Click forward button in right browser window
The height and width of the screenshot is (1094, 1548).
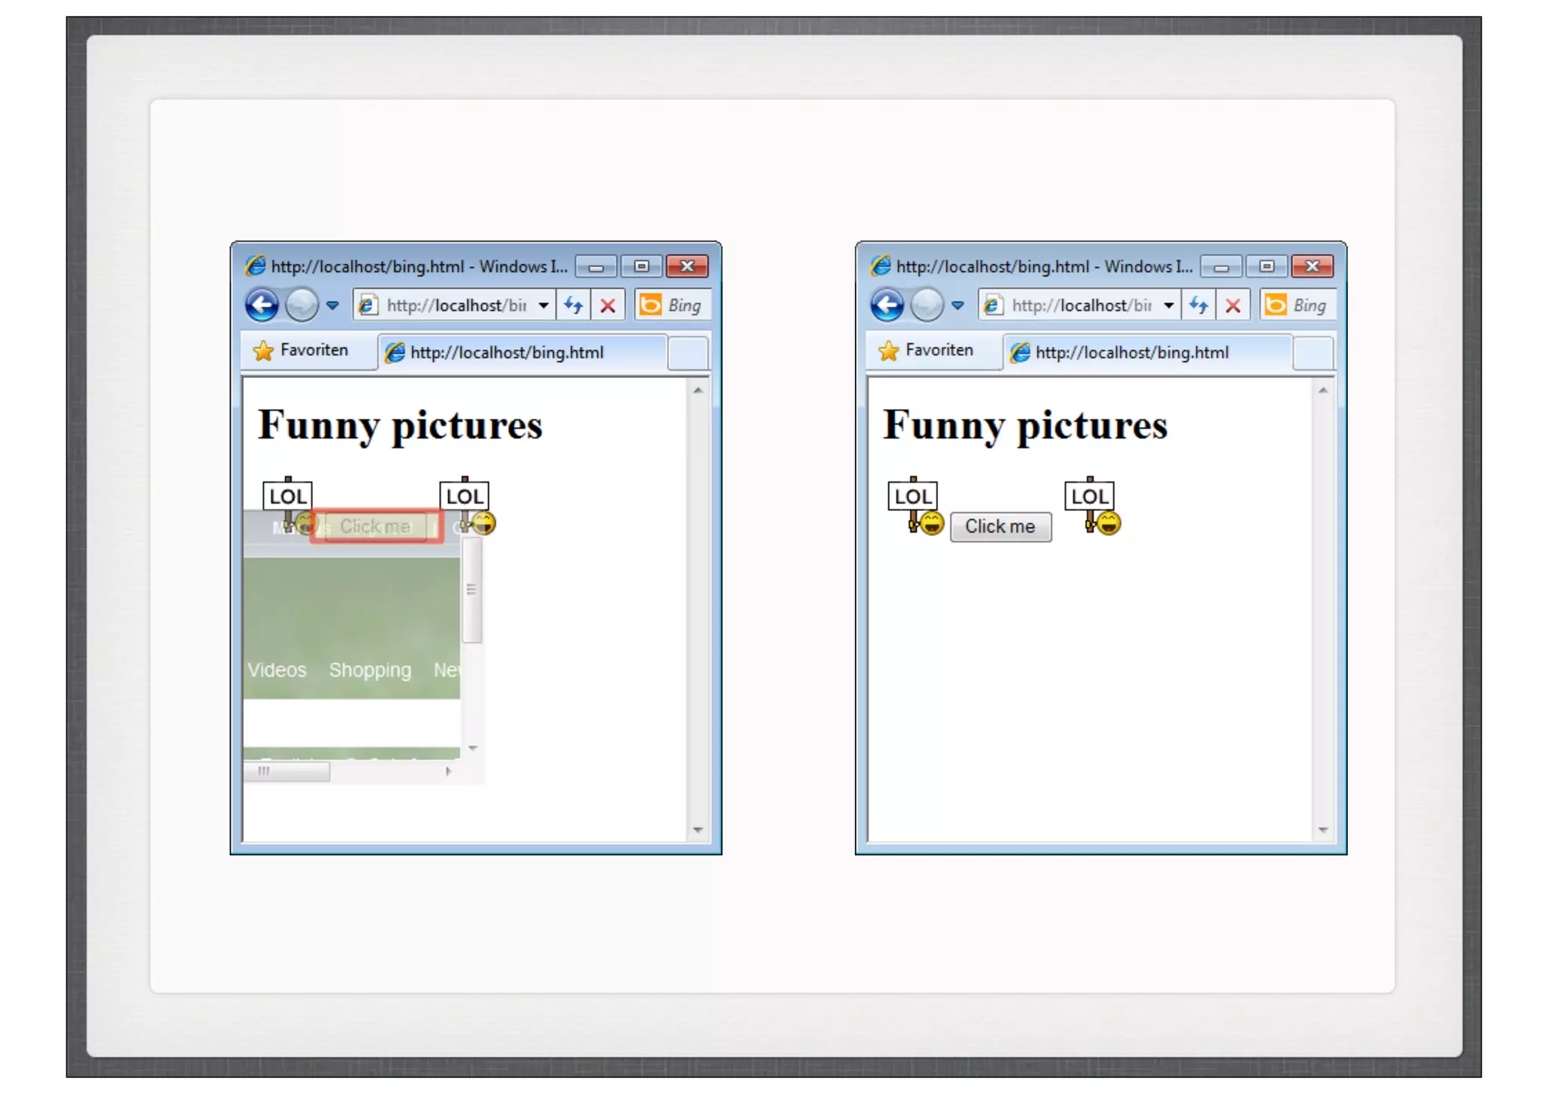(x=927, y=305)
